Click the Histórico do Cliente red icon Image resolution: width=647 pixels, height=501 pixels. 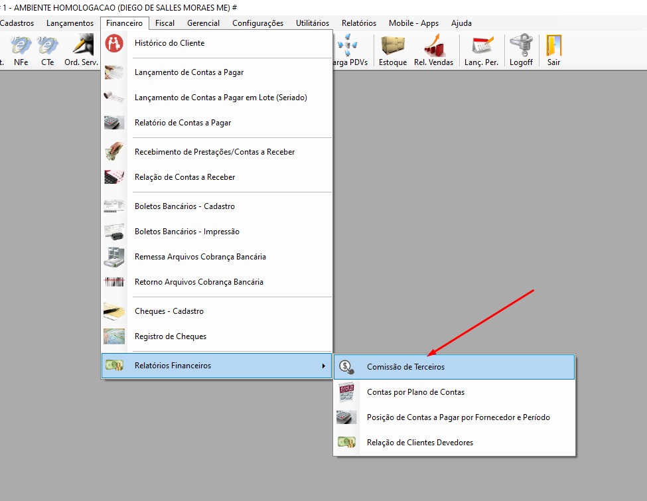tap(114, 43)
